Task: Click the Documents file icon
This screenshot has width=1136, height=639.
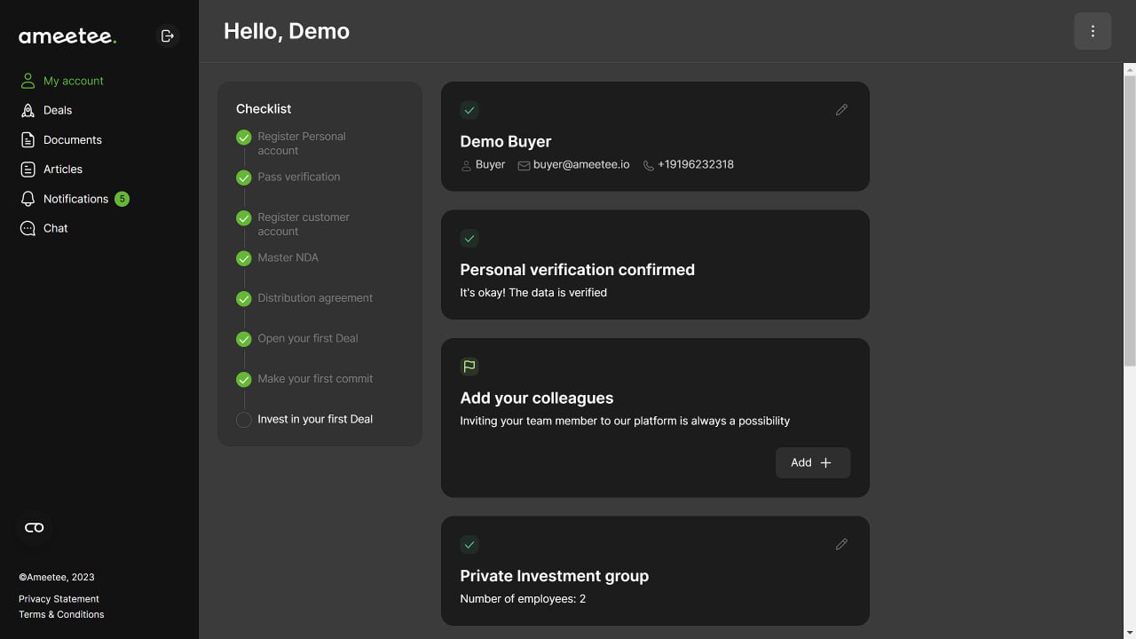Action: click(x=28, y=139)
